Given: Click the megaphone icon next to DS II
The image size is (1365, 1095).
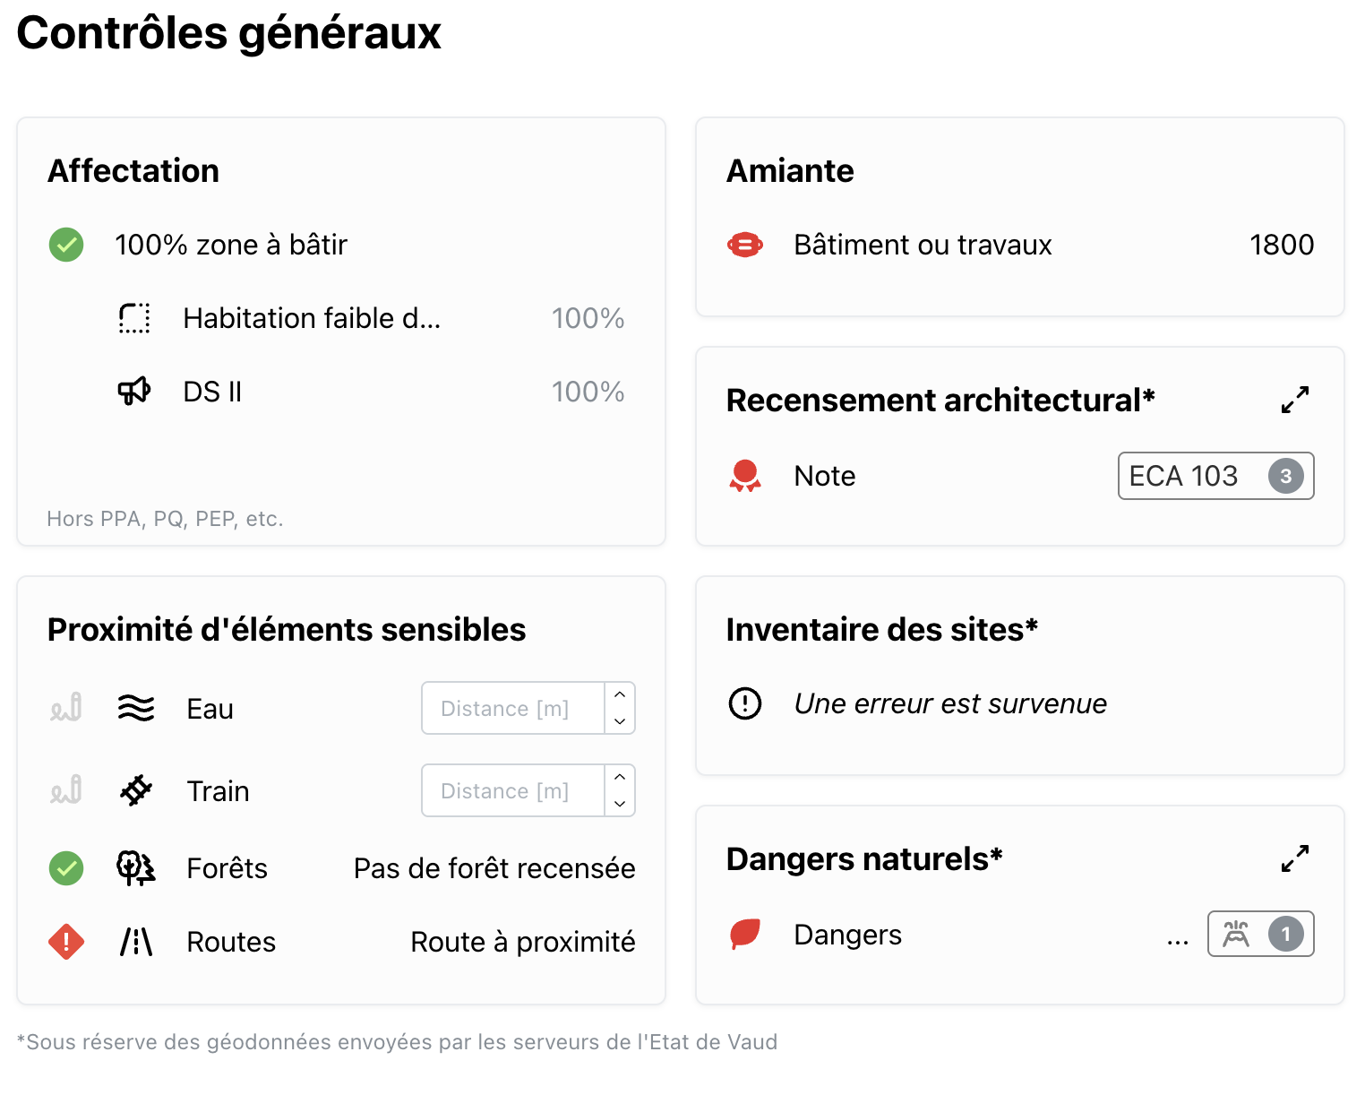Looking at the screenshot, I should tap(134, 392).
